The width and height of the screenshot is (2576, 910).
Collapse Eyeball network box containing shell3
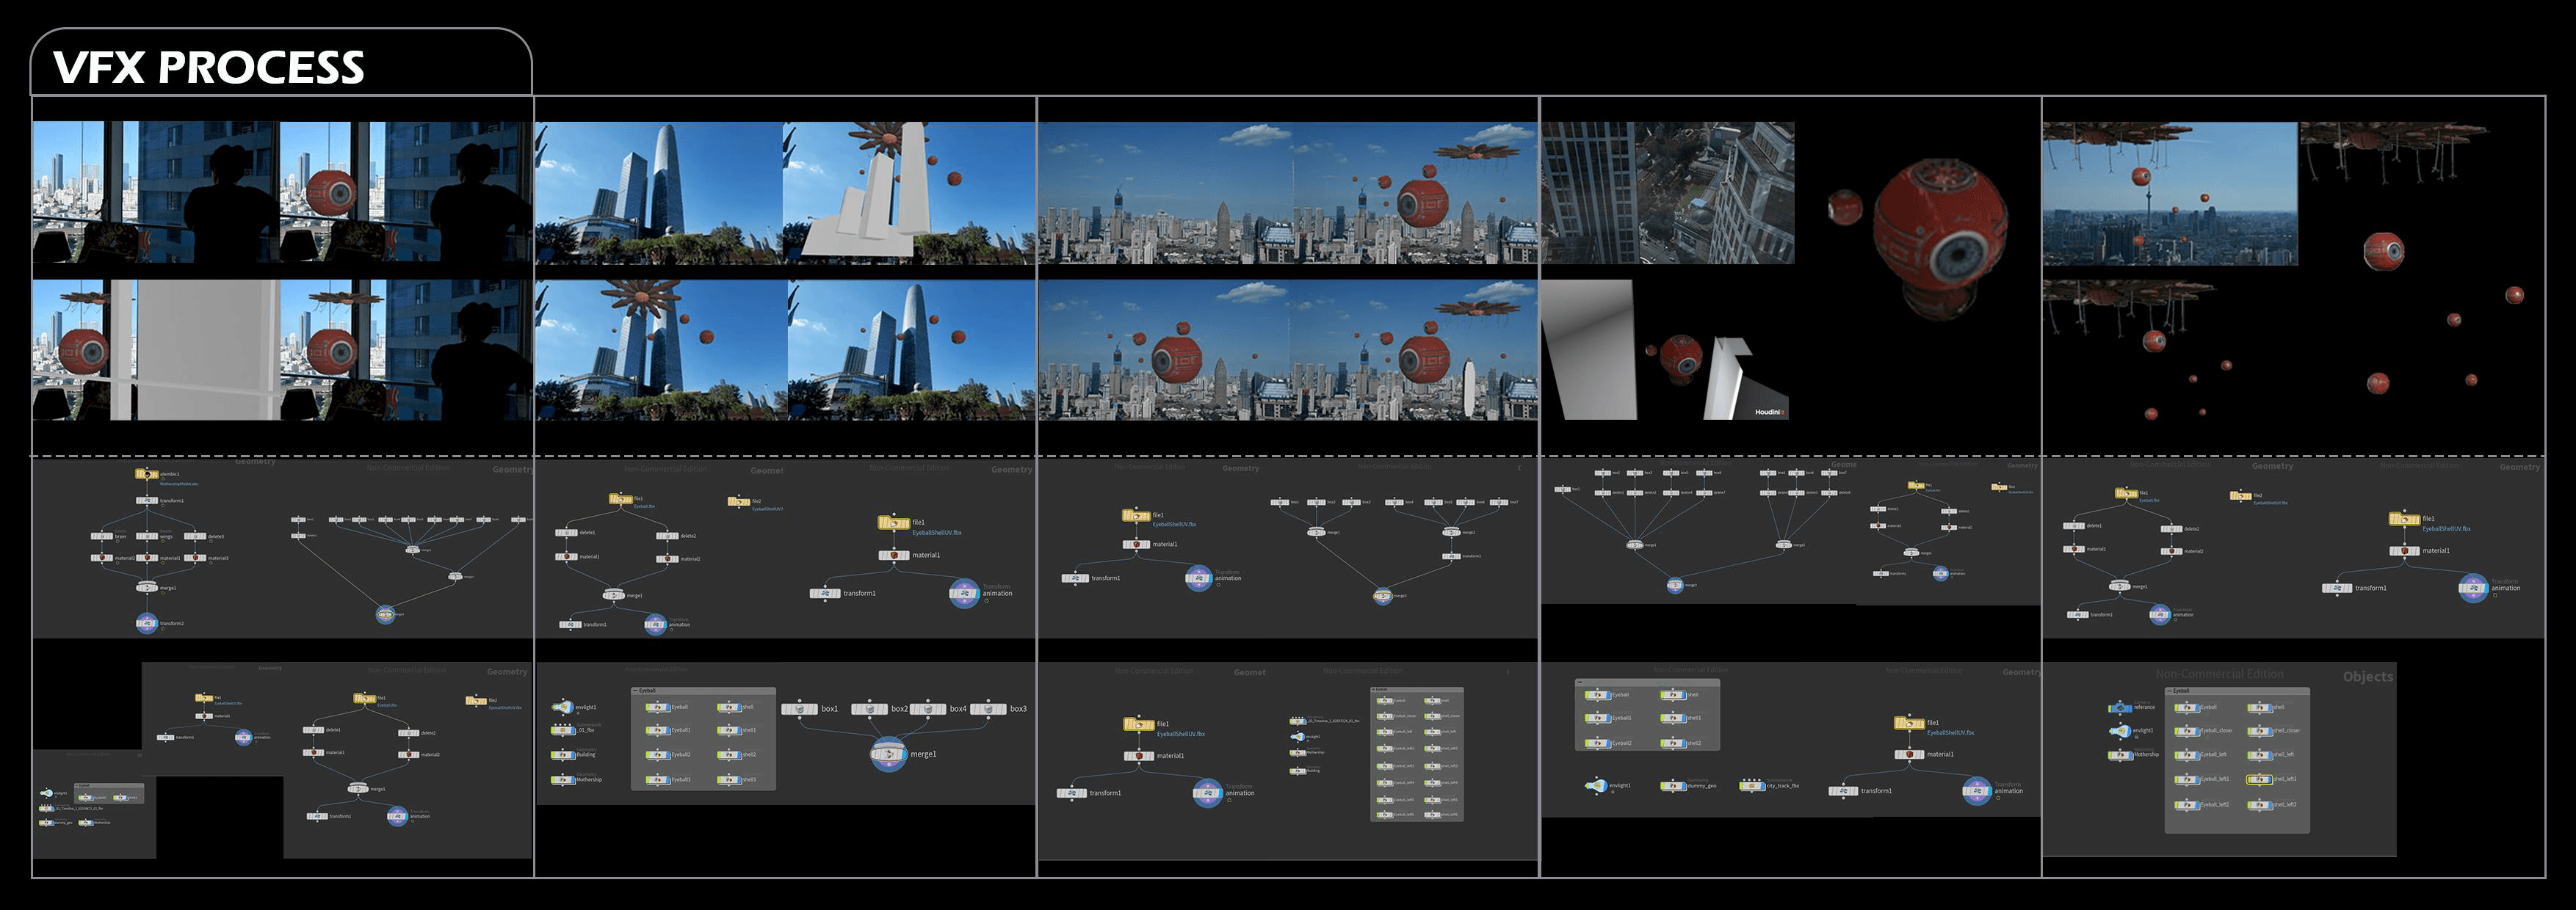pos(636,691)
